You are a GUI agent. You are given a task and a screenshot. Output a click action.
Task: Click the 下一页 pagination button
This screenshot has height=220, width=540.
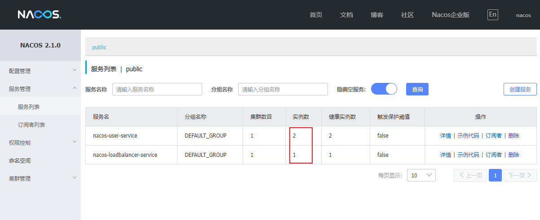tap(520, 175)
